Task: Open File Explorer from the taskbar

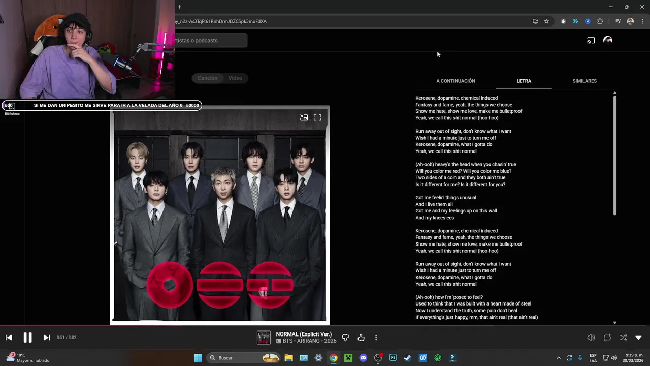Action: point(288,358)
